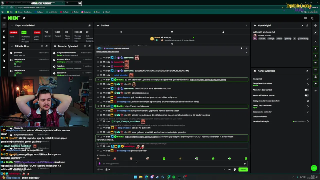Screen dimensions: 320x180
Task: Open the Twitter bookmark
Action: click(75, 12)
